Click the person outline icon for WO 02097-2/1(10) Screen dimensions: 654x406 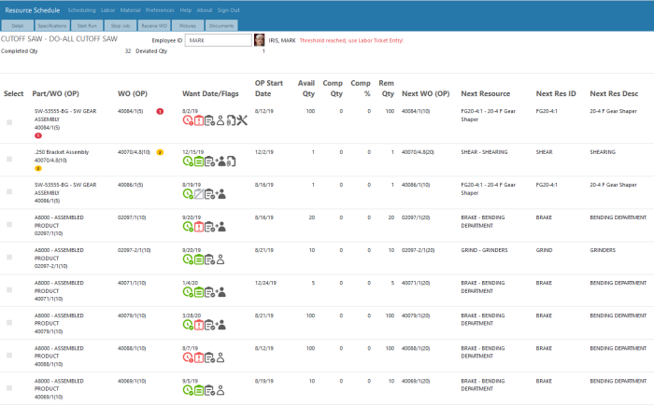point(220,259)
